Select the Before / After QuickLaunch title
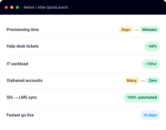Viewport: 166px width, 130px height. point(46,7)
